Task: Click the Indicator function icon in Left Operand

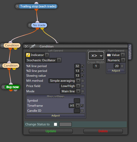Action: (x=28, y=55)
